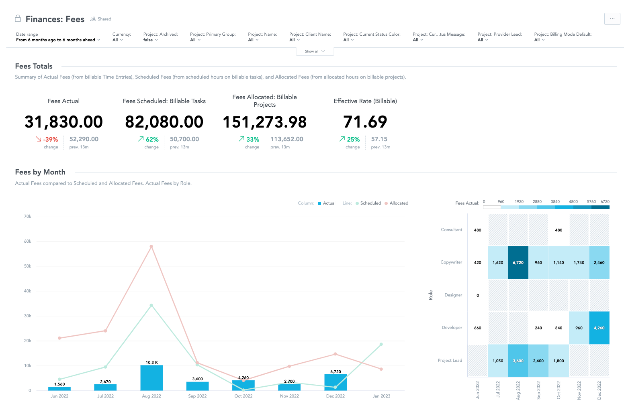Viewport: 624px width, 414px height.
Task: Expand Show all filters
Action: (x=315, y=51)
